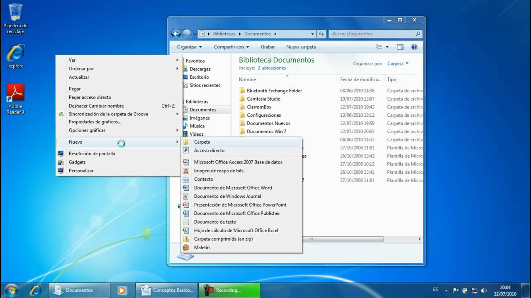The width and height of the screenshot is (531, 298).
Task: Open Imágenes library in navigation pane
Action: click(200, 118)
